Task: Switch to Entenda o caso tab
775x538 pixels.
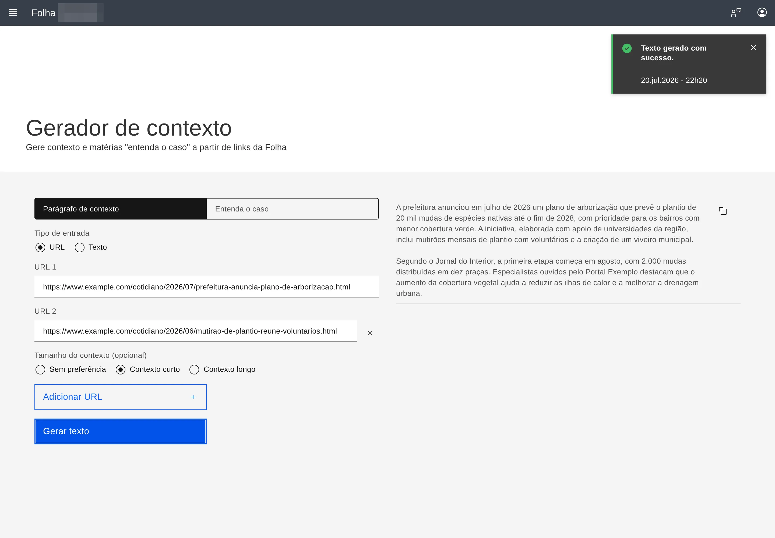Action: 293,209
